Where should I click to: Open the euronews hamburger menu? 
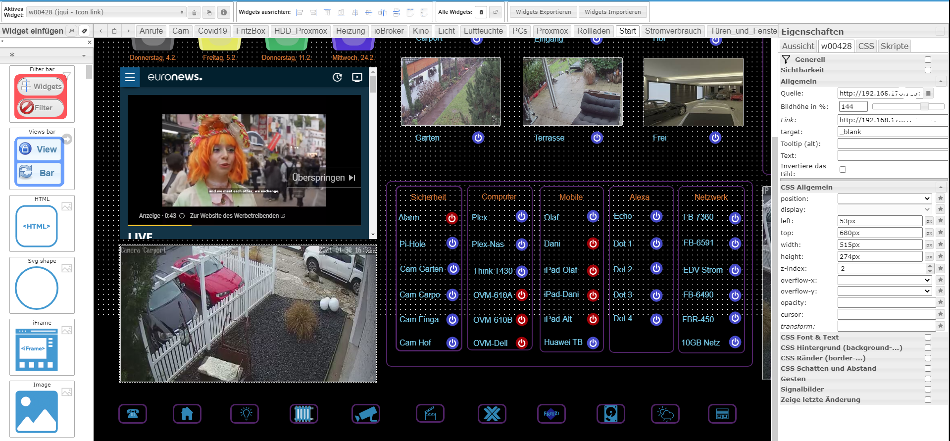[130, 77]
